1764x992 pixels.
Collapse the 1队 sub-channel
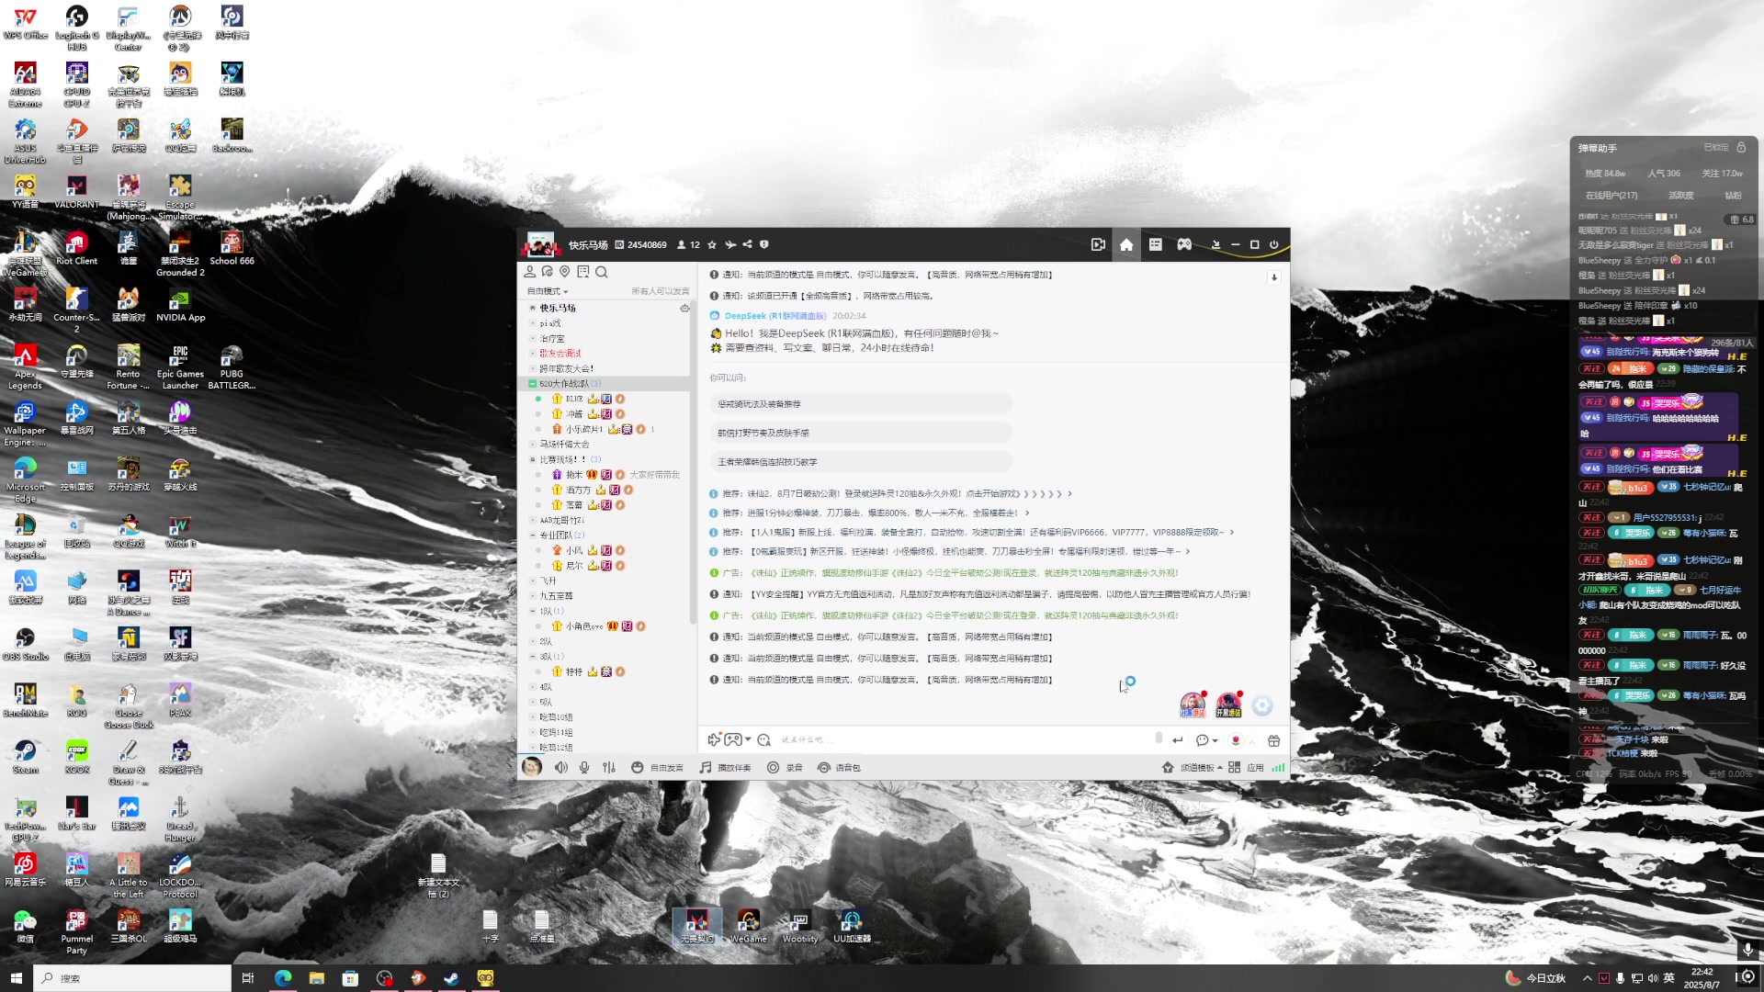click(x=532, y=611)
